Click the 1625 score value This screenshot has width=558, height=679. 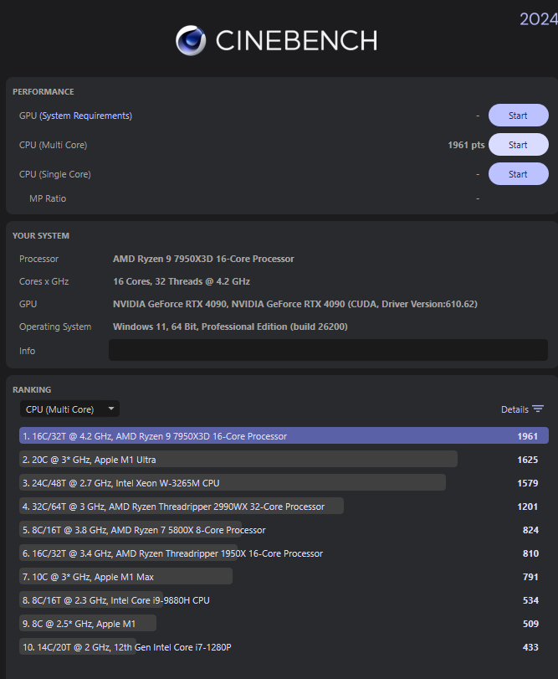click(528, 460)
